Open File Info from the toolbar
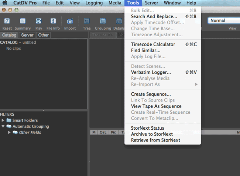 [x=53, y=21]
